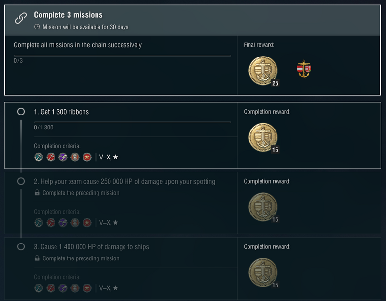The height and width of the screenshot is (301, 386).
Task: Click the ribbons progress bar at 0/1 300
Action: coord(132,122)
